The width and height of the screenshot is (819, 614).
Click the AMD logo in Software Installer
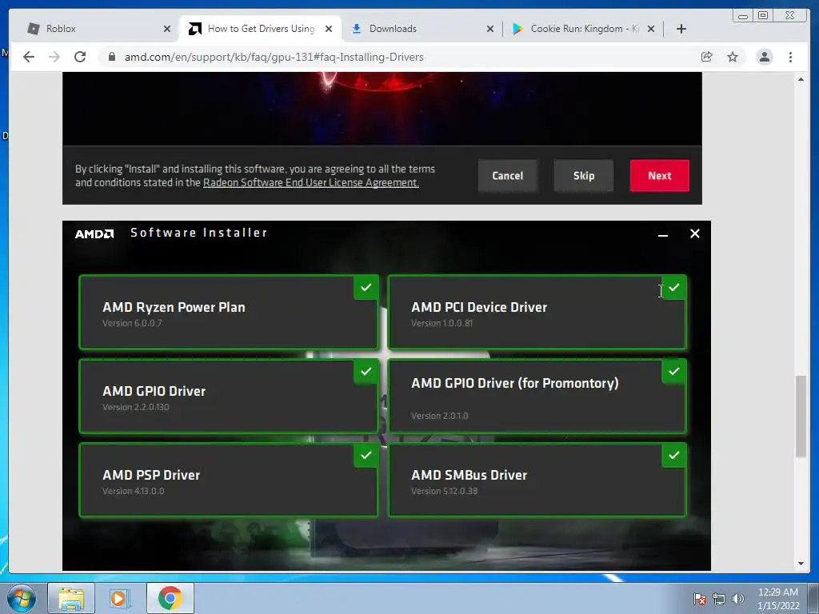[94, 234]
